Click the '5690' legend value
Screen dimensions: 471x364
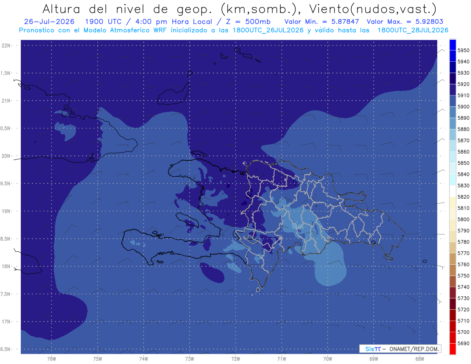pyautogui.click(x=463, y=343)
